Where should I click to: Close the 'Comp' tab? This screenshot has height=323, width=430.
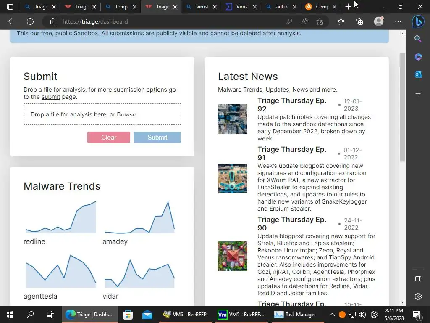click(334, 7)
